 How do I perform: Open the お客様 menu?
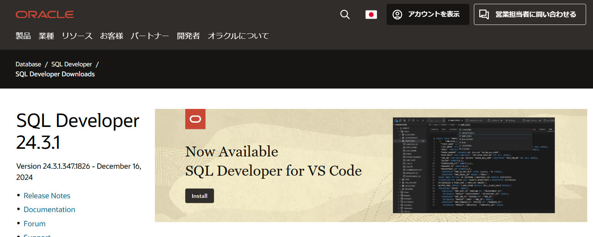coord(111,36)
